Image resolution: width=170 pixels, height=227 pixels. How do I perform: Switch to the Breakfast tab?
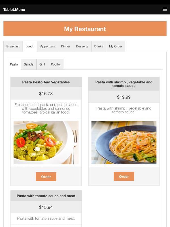pyautogui.click(x=13, y=46)
